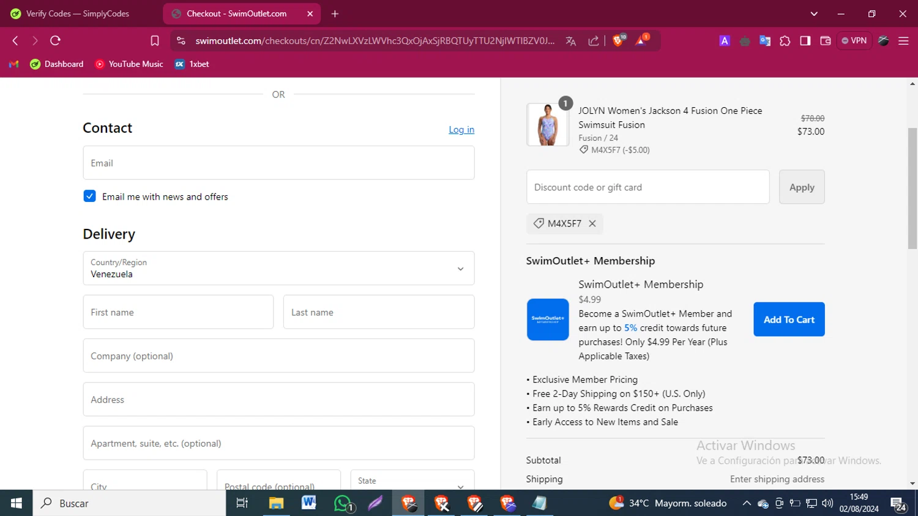Open the Brave Shields lion icon
The width and height of the screenshot is (918, 516).
618,40
